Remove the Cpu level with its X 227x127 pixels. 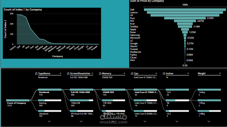tap(156, 73)
